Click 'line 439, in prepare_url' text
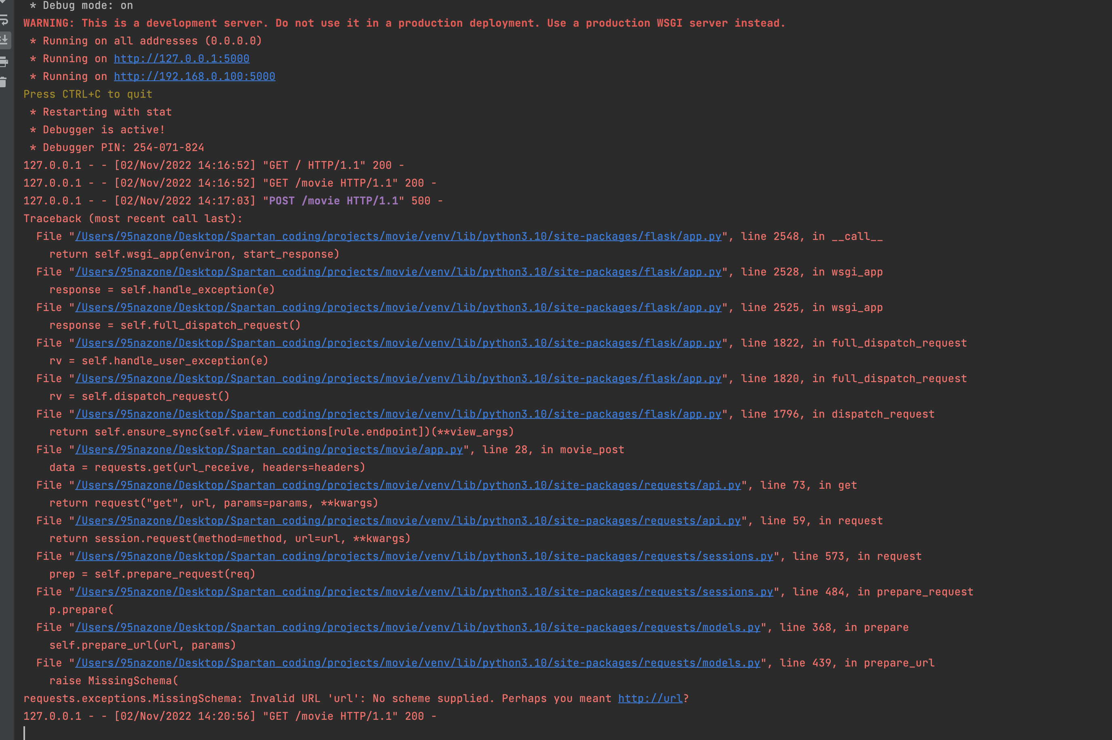The width and height of the screenshot is (1112, 740). coord(857,663)
